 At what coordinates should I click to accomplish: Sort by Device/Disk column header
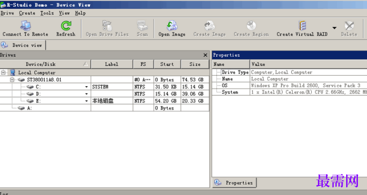pyautogui.click(x=45, y=64)
